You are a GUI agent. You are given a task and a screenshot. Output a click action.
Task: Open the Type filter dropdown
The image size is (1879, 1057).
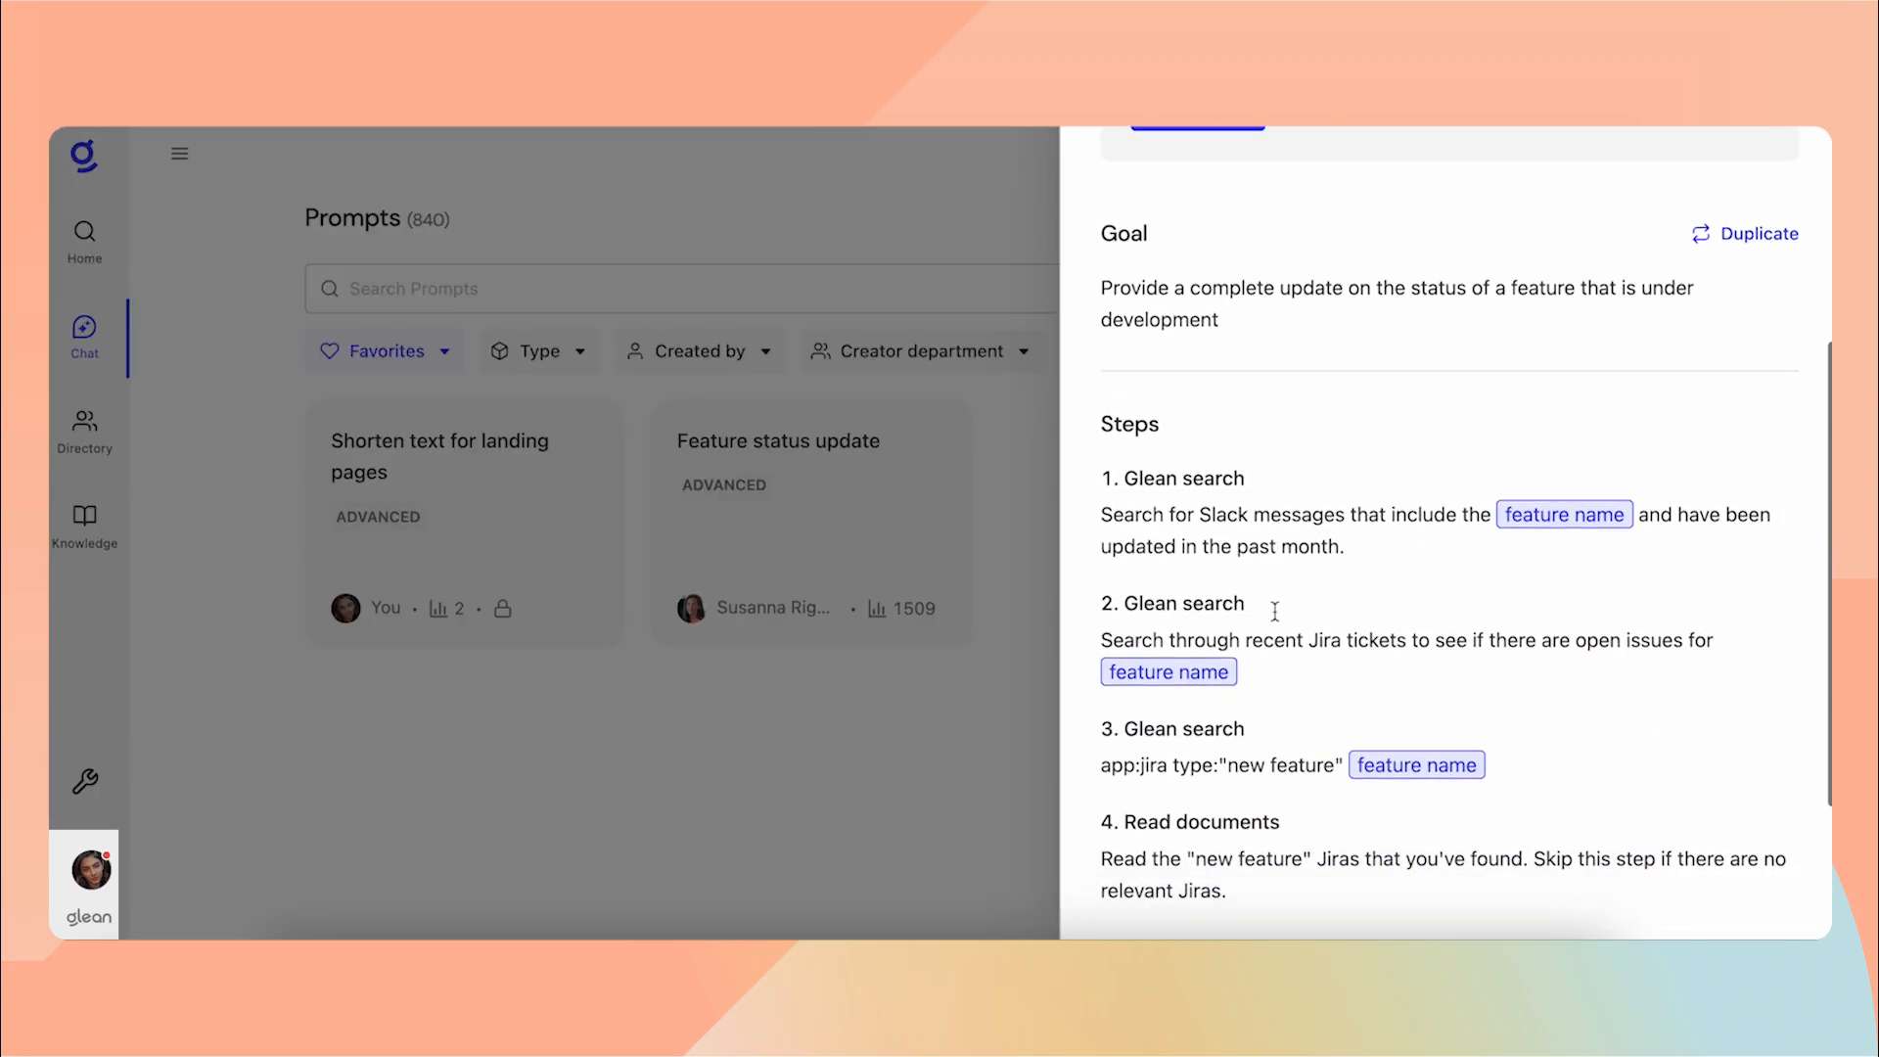pos(538,350)
